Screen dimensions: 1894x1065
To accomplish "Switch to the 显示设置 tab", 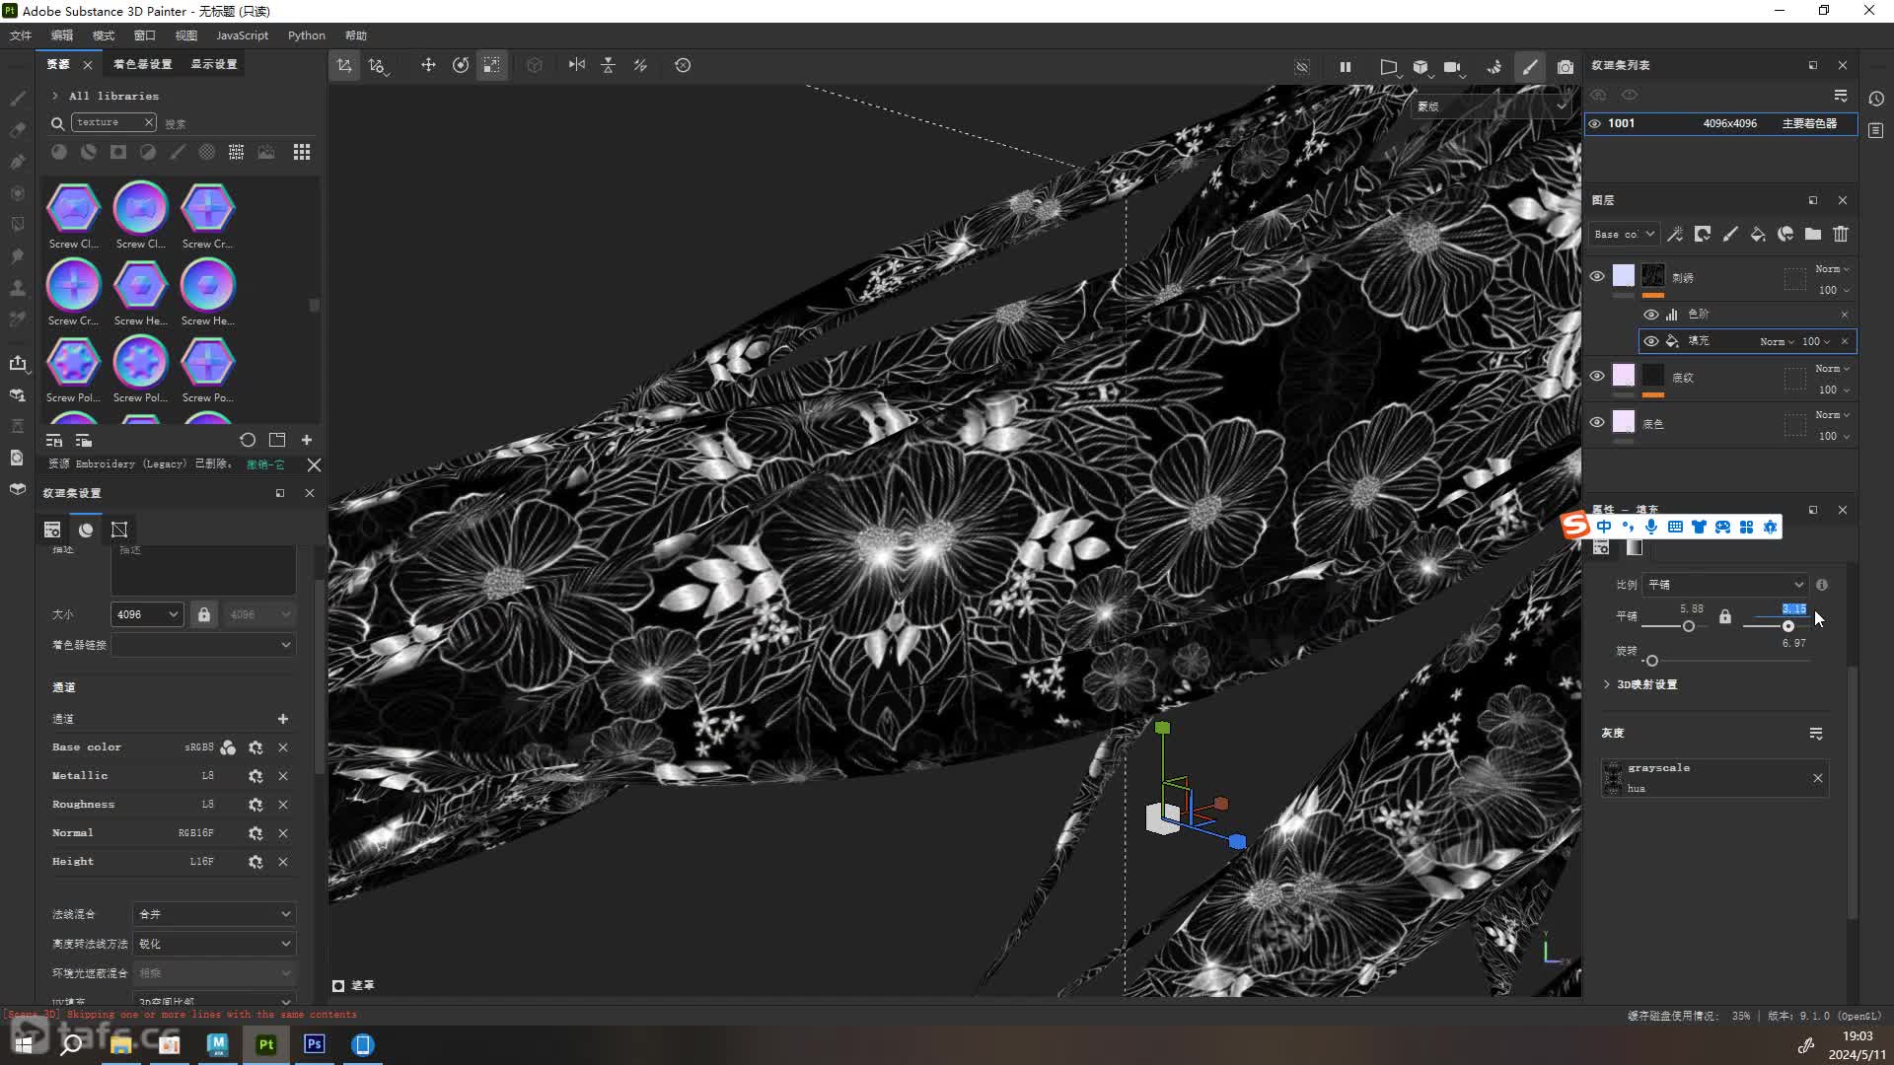I will (x=213, y=64).
